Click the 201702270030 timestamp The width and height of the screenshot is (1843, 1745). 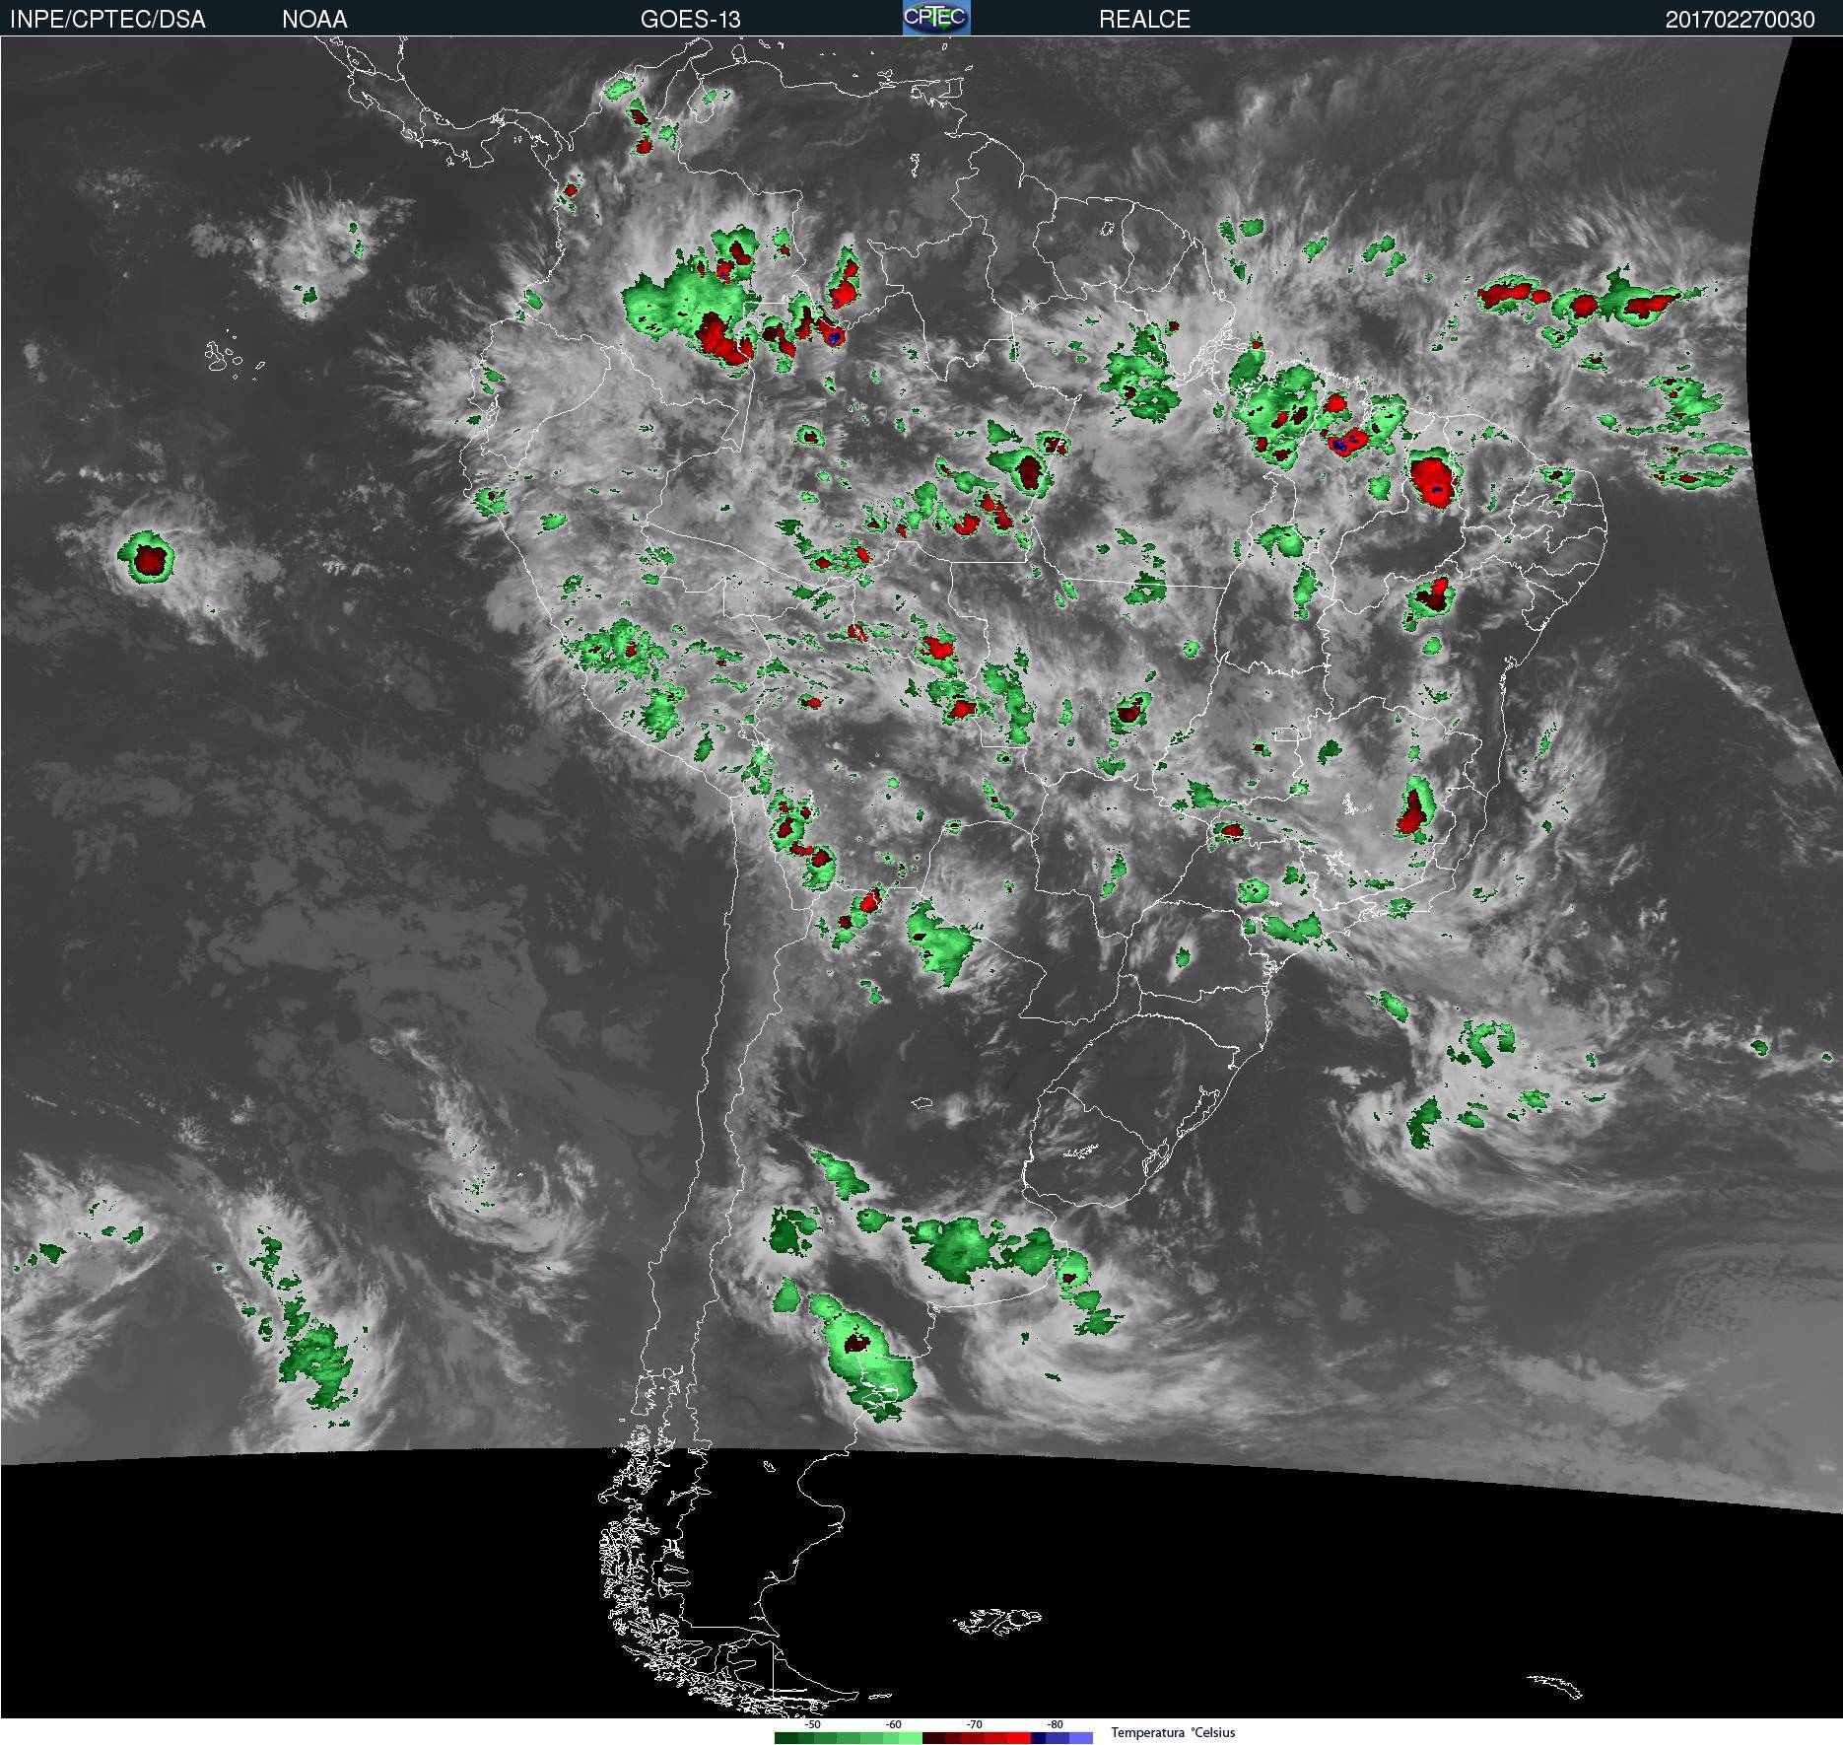[x=1740, y=19]
